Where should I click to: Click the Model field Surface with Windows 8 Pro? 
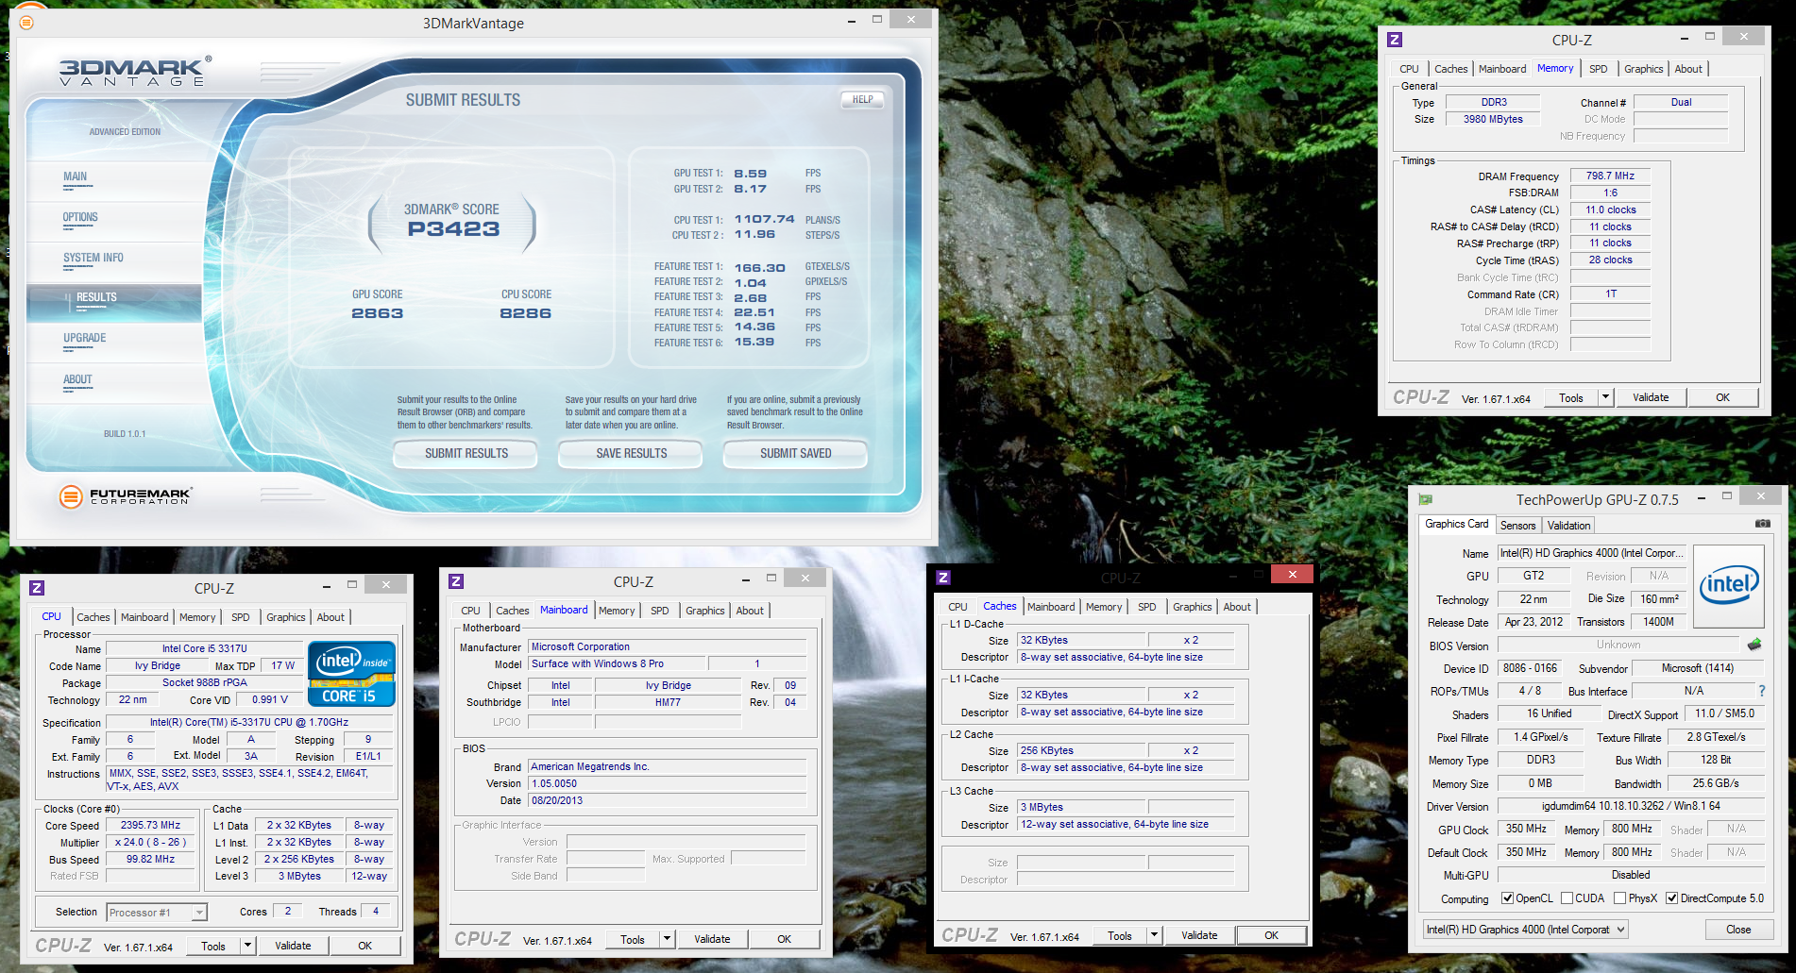point(617,663)
